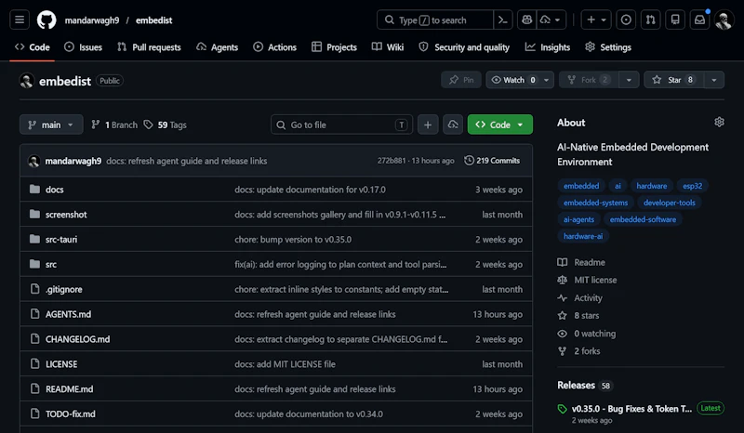Fork the embedist repository
This screenshot has width=744, height=433.
tap(589, 80)
